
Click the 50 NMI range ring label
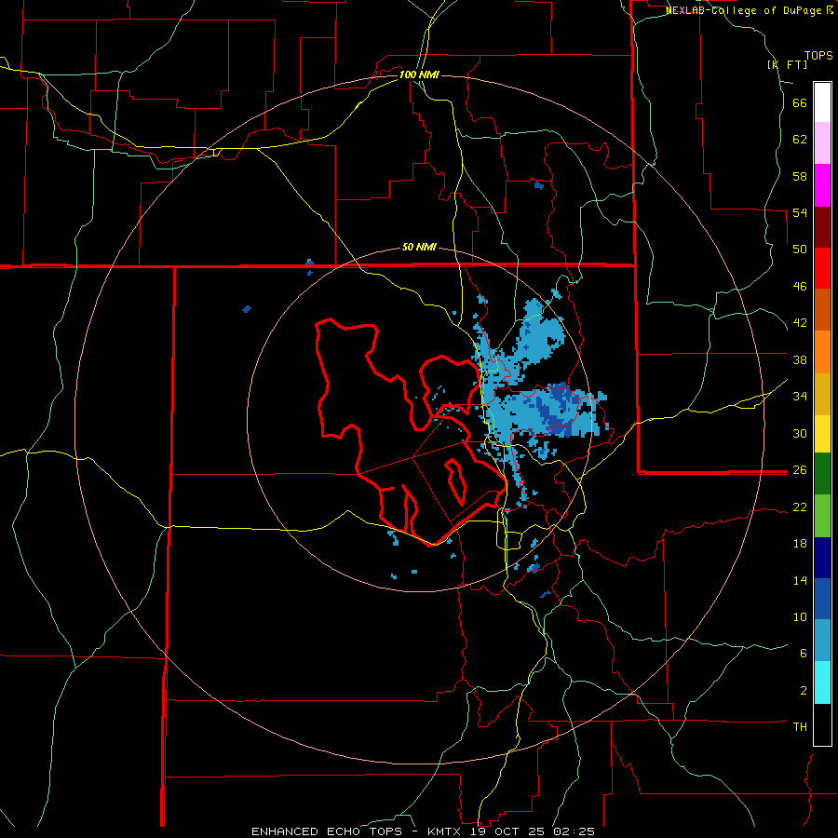pyautogui.click(x=419, y=247)
